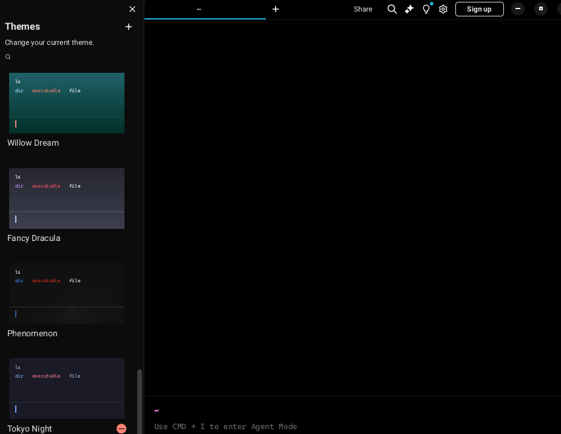Minimize the terminal window
Image resolution: width=561 pixels, height=434 pixels.
(x=518, y=8)
